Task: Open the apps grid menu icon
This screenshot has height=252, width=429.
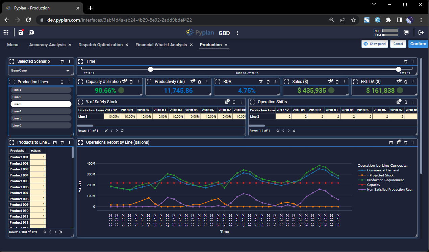Action: point(6,32)
